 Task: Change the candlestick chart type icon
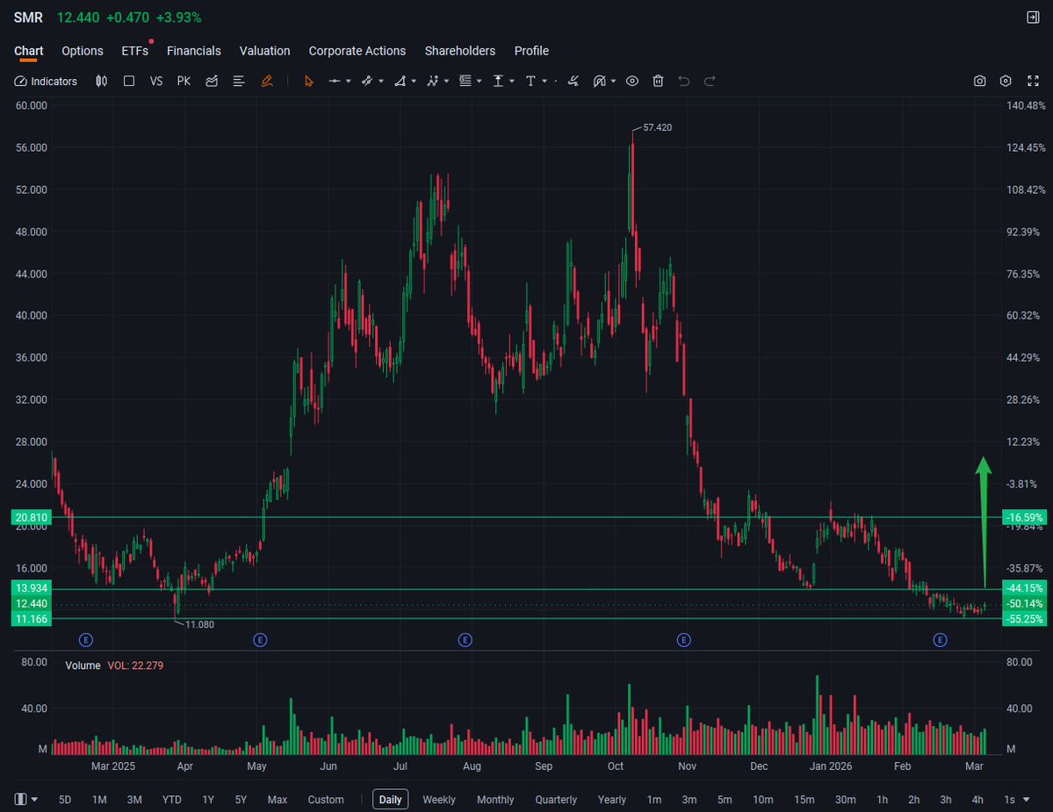click(101, 81)
